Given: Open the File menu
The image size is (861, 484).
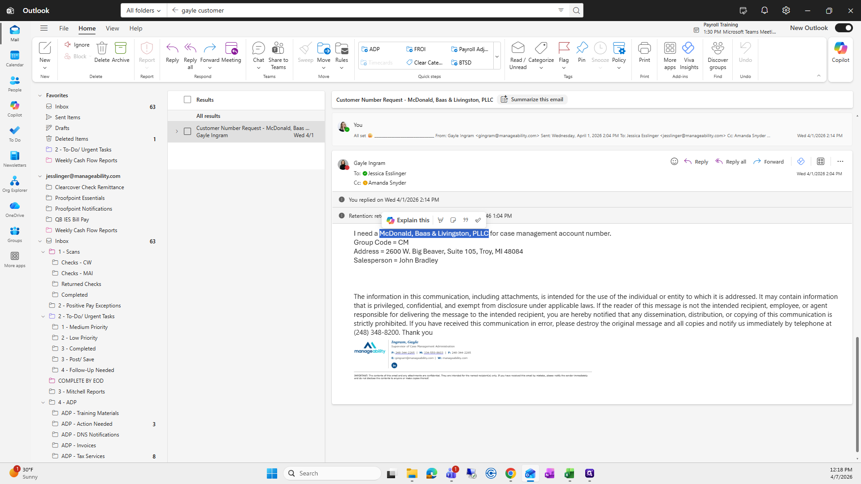Looking at the screenshot, I should [64, 28].
